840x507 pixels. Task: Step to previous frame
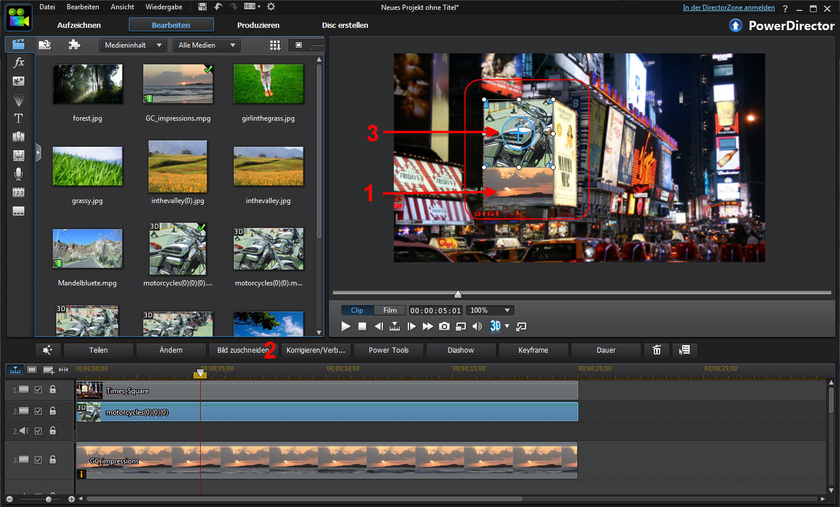[378, 327]
